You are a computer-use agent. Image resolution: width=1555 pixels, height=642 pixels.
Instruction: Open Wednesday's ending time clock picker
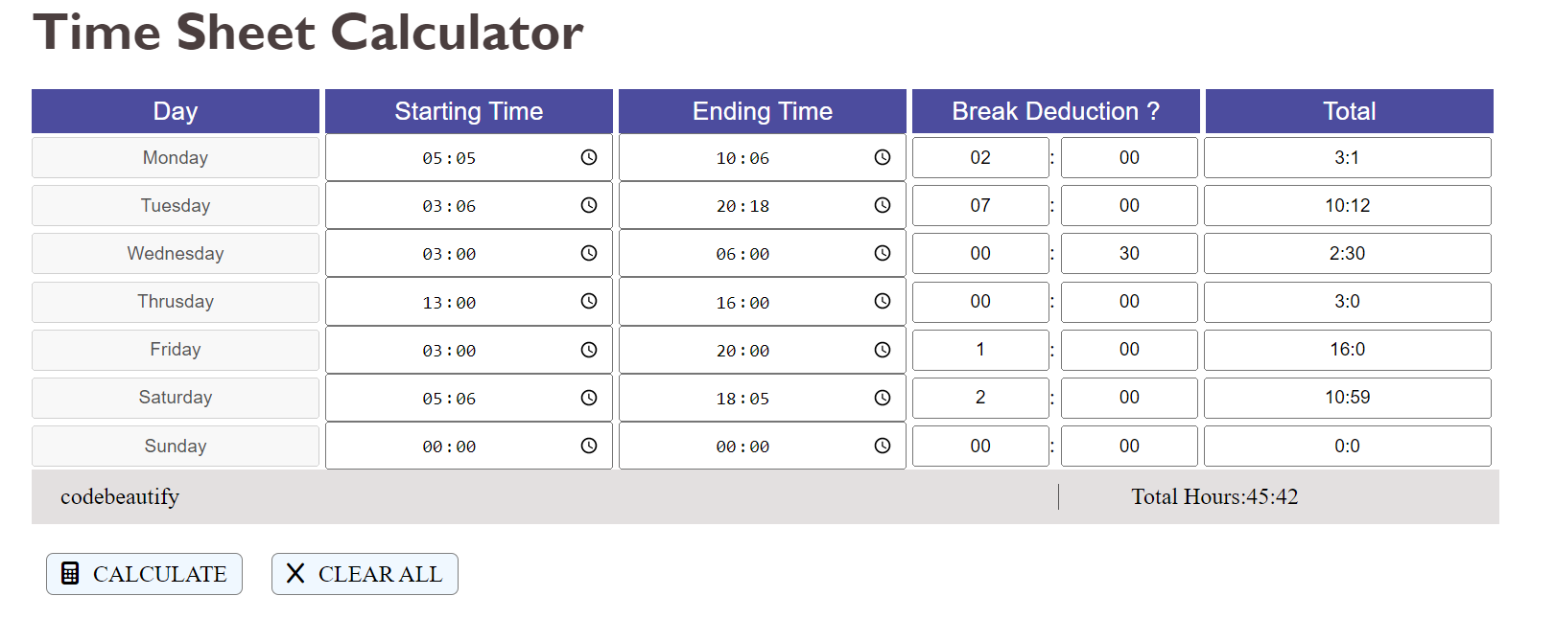point(882,253)
